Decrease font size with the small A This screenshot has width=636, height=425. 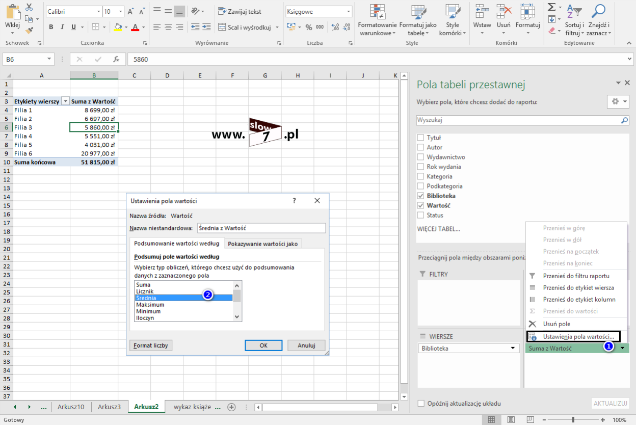(142, 11)
